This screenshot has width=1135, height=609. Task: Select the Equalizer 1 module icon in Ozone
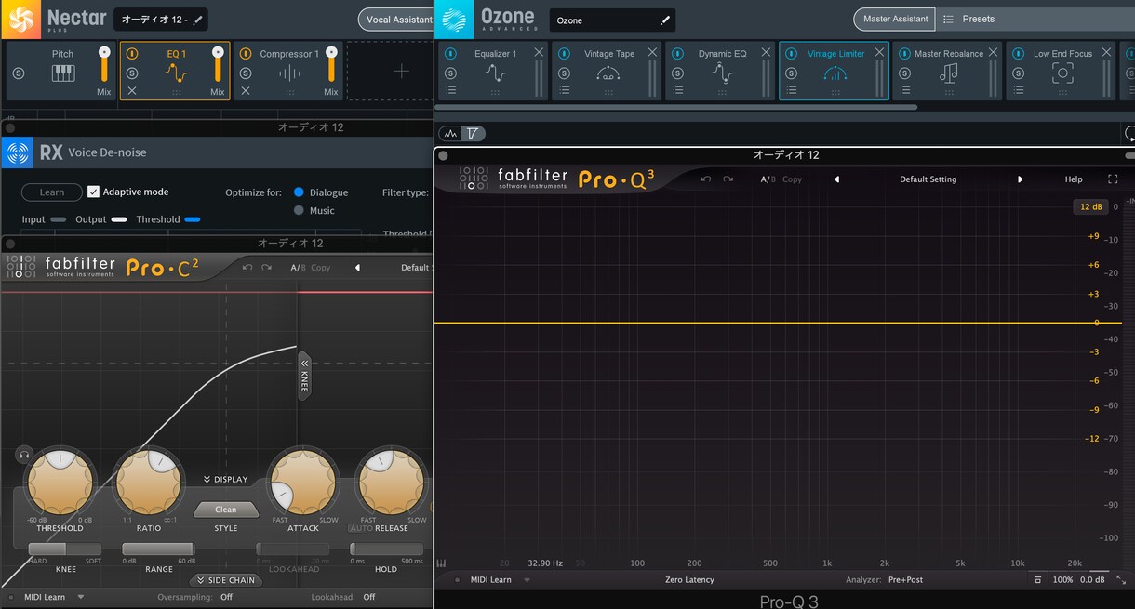pyautogui.click(x=495, y=73)
